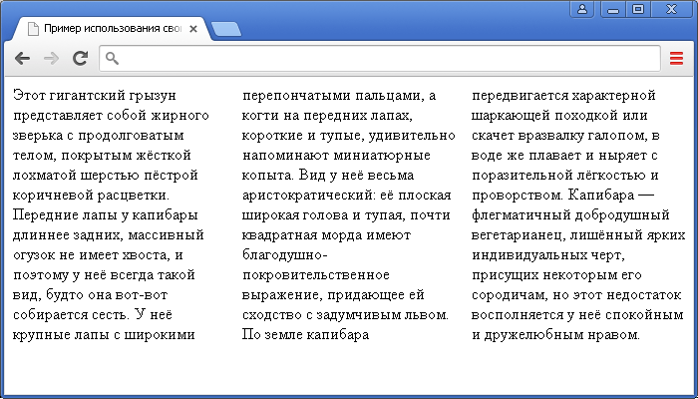This screenshot has width=698, height=399.
Task: Go back with the left arrow button
Action: tap(22, 58)
